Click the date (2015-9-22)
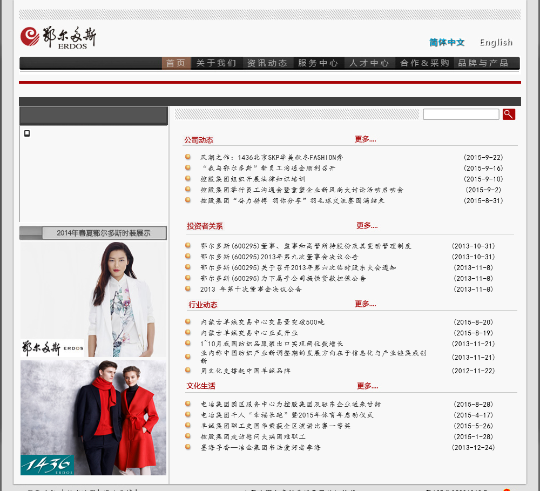The height and width of the screenshot is (491, 540). tap(483, 158)
